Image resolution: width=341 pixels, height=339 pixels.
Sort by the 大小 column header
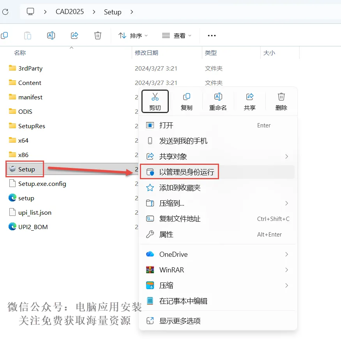269,53
